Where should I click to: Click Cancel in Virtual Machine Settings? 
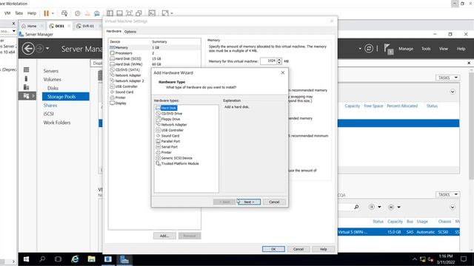coord(298,249)
